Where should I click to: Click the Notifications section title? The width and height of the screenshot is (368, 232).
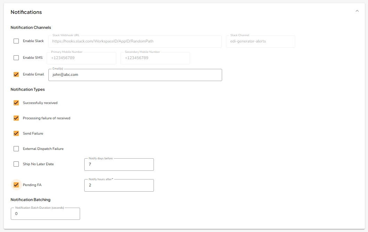(26, 12)
